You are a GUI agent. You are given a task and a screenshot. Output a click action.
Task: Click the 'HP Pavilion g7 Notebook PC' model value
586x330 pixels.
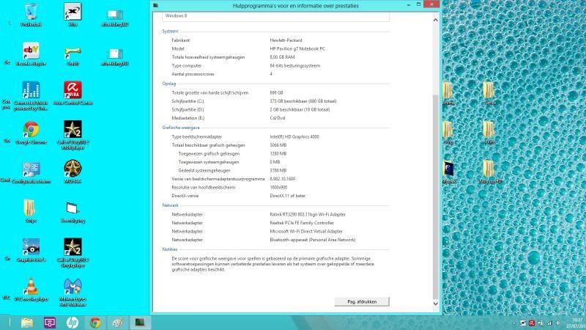(x=297, y=48)
